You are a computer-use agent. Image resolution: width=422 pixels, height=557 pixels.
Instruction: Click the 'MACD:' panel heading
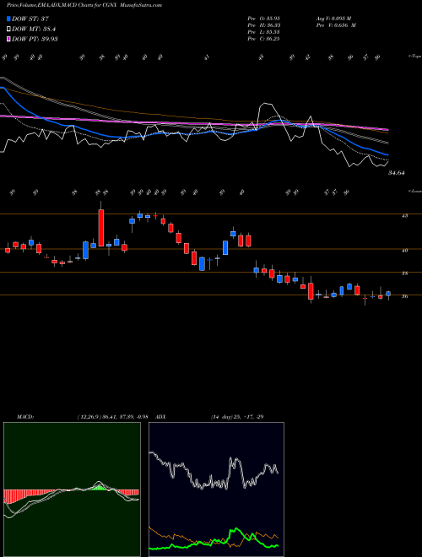click(x=24, y=417)
